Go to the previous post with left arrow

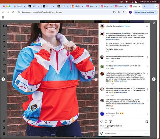pyautogui.click(x=3, y=79)
